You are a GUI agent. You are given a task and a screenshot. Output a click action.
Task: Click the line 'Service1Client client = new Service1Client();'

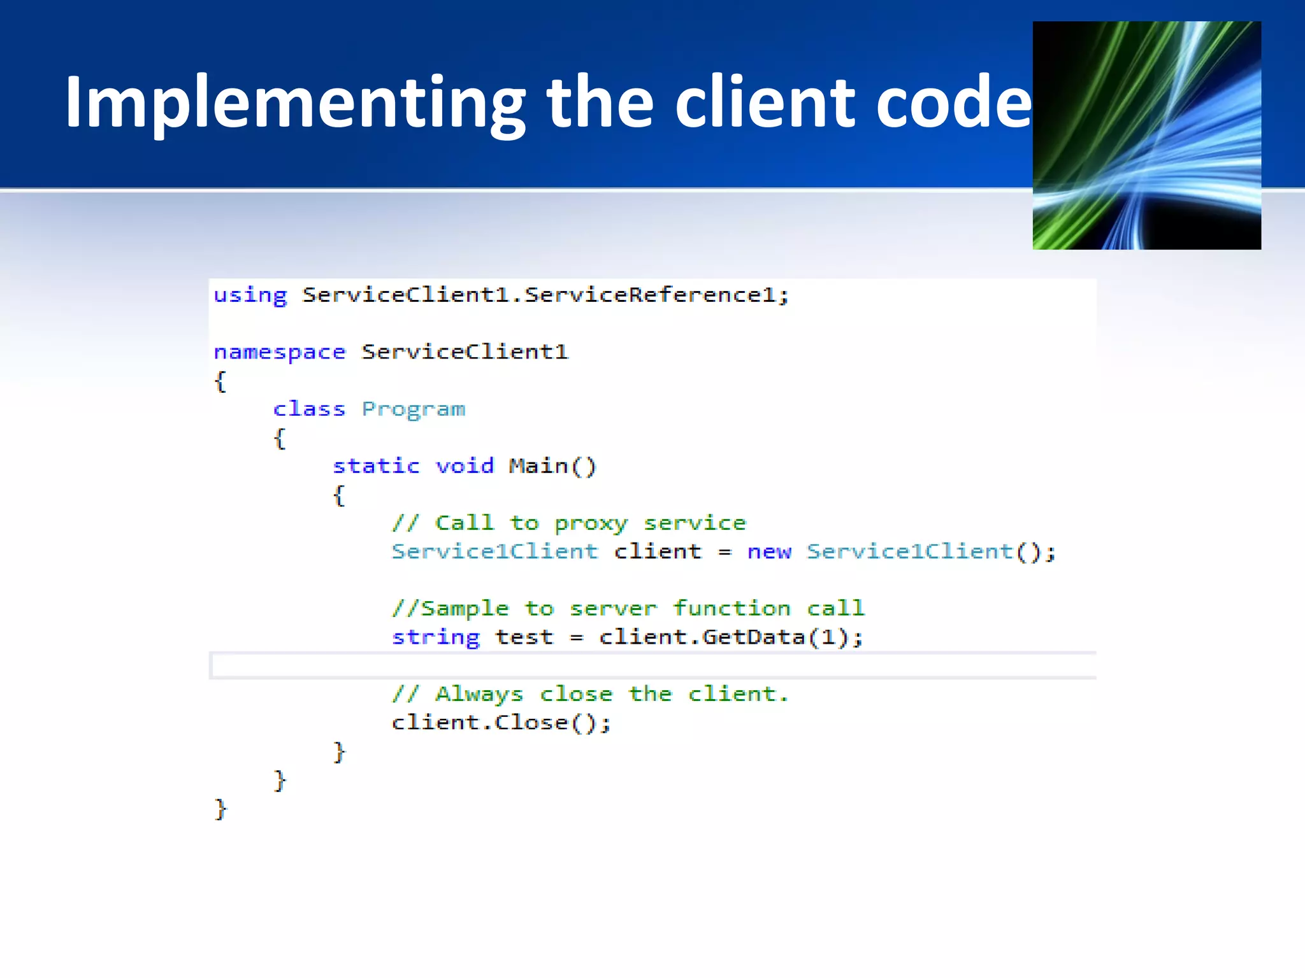pos(724,551)
